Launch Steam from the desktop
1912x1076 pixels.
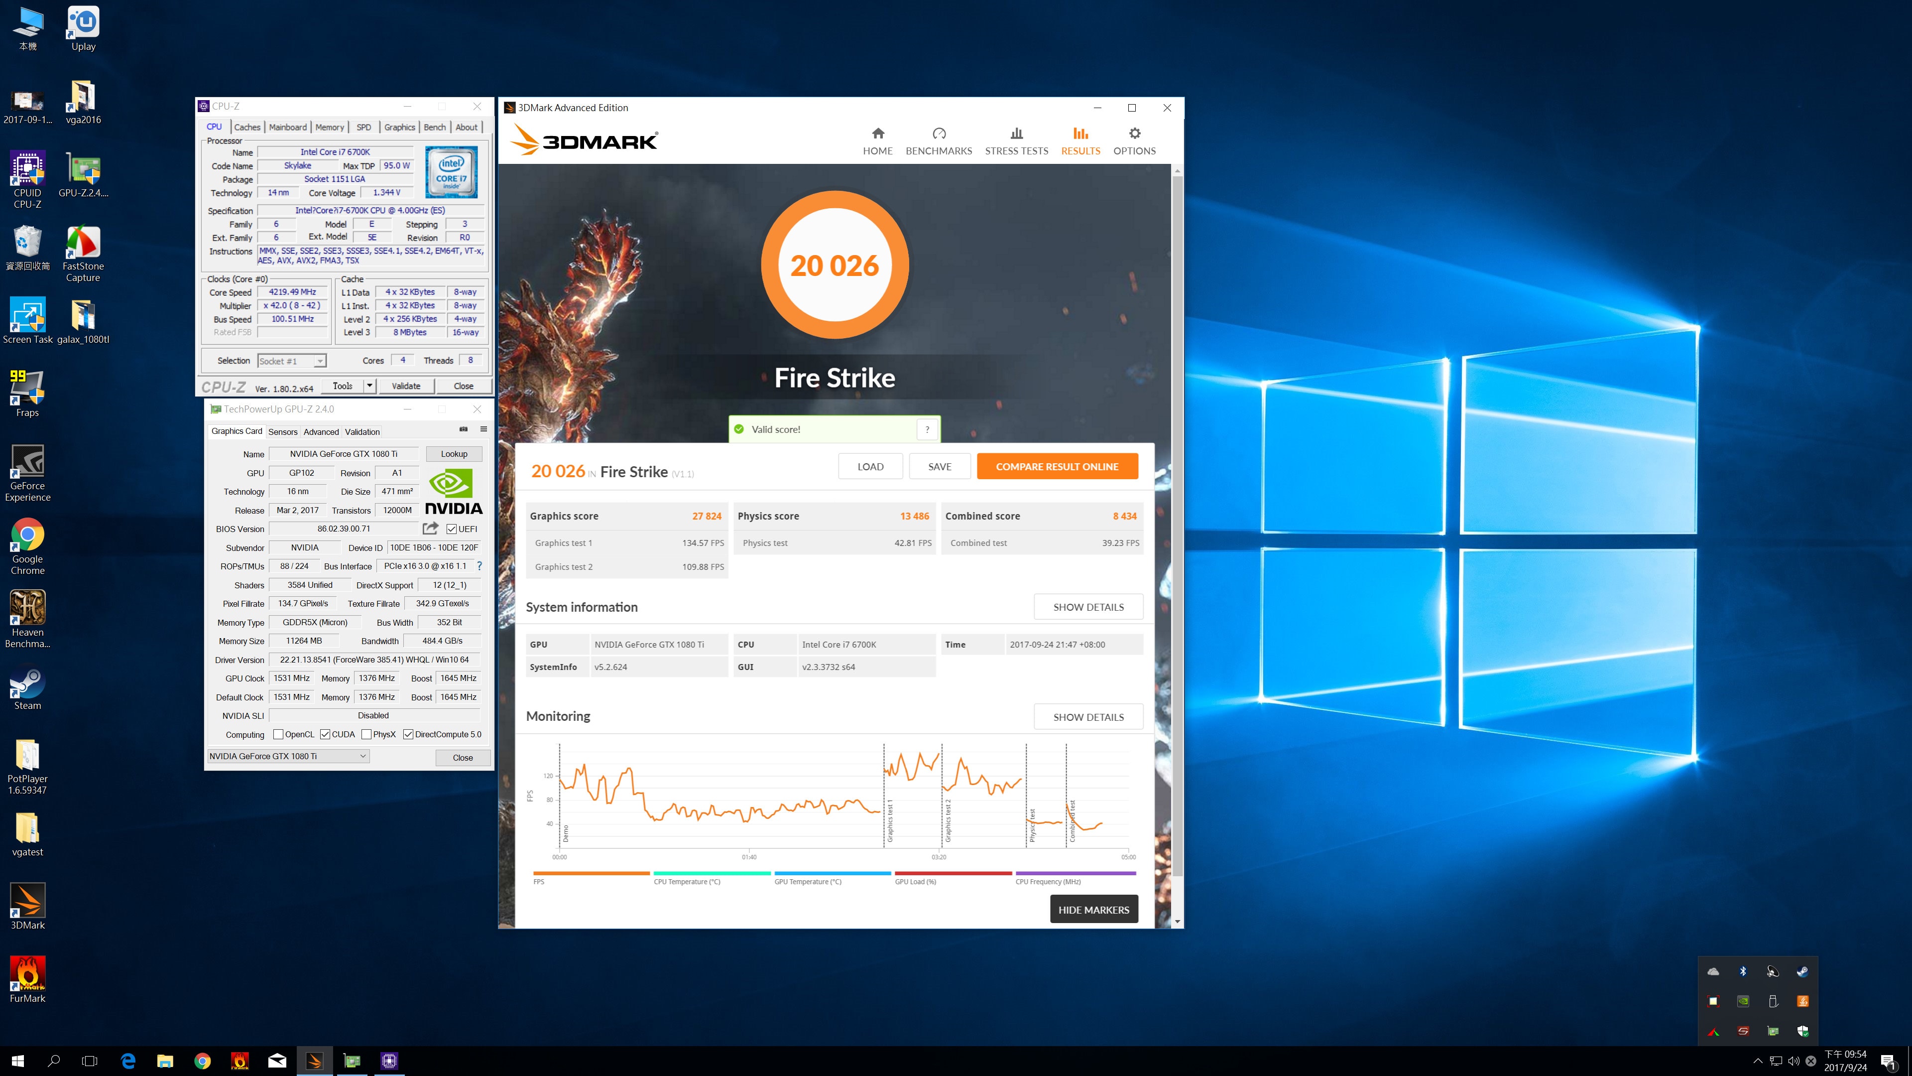pyautogui.click(x=27, y=687)
